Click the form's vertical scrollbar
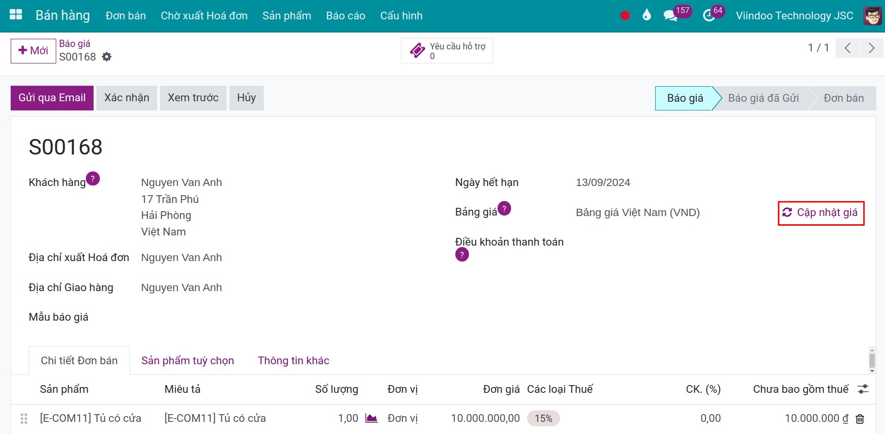The width and height of the screenshot is (885, 434). (872, 360)
